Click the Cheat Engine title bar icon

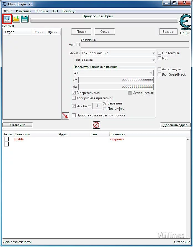[4, 4]
